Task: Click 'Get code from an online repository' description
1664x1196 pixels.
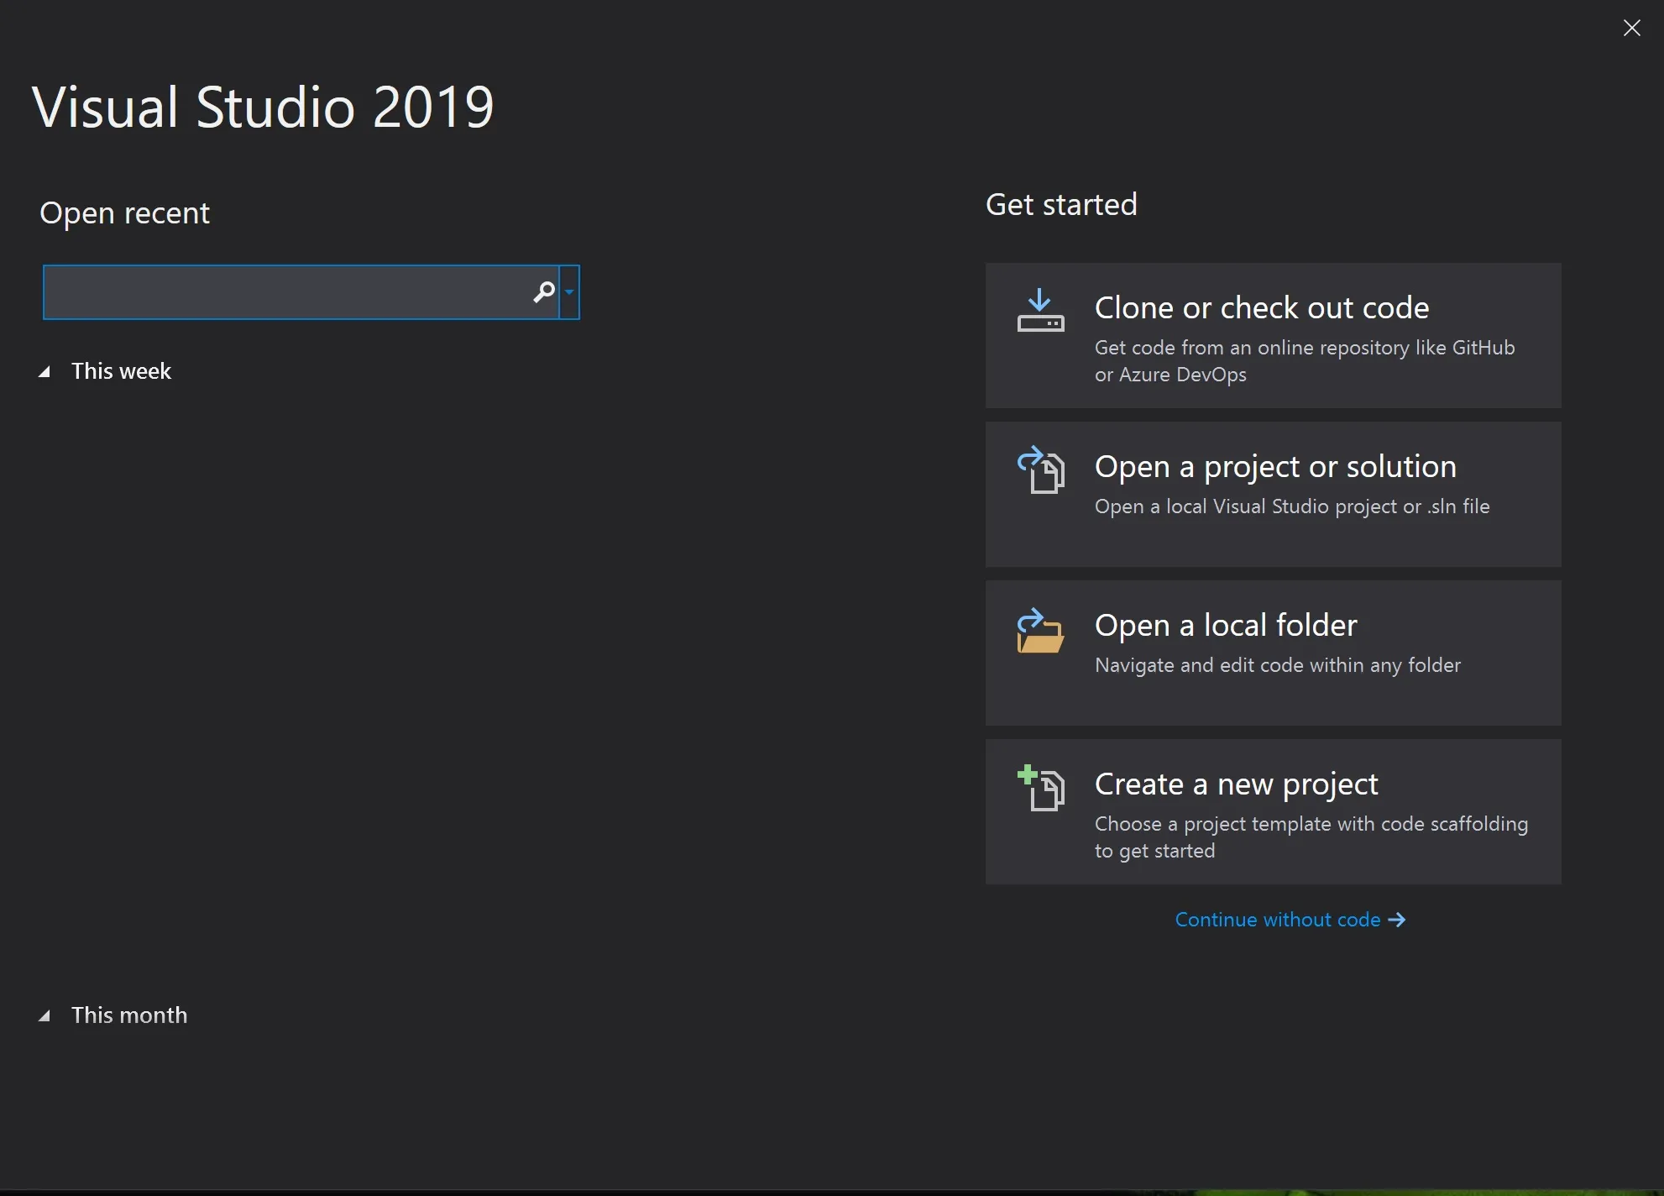Action: click(1305, 361)
